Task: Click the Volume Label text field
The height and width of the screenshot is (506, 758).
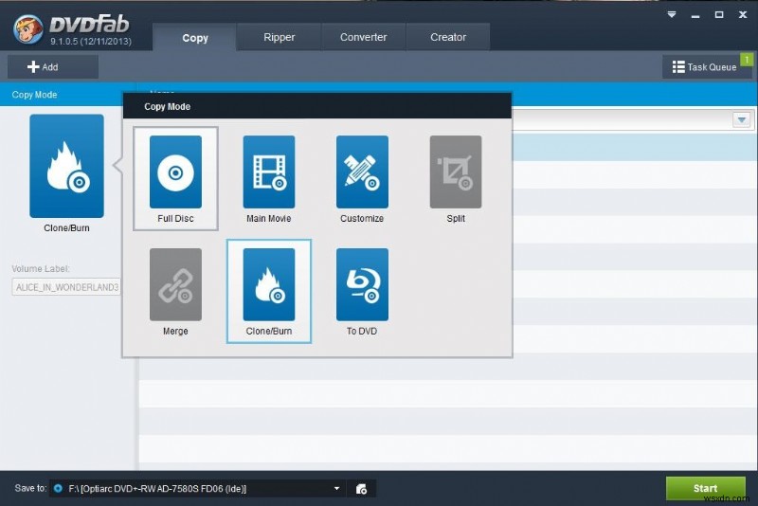Action: (66, 287)
